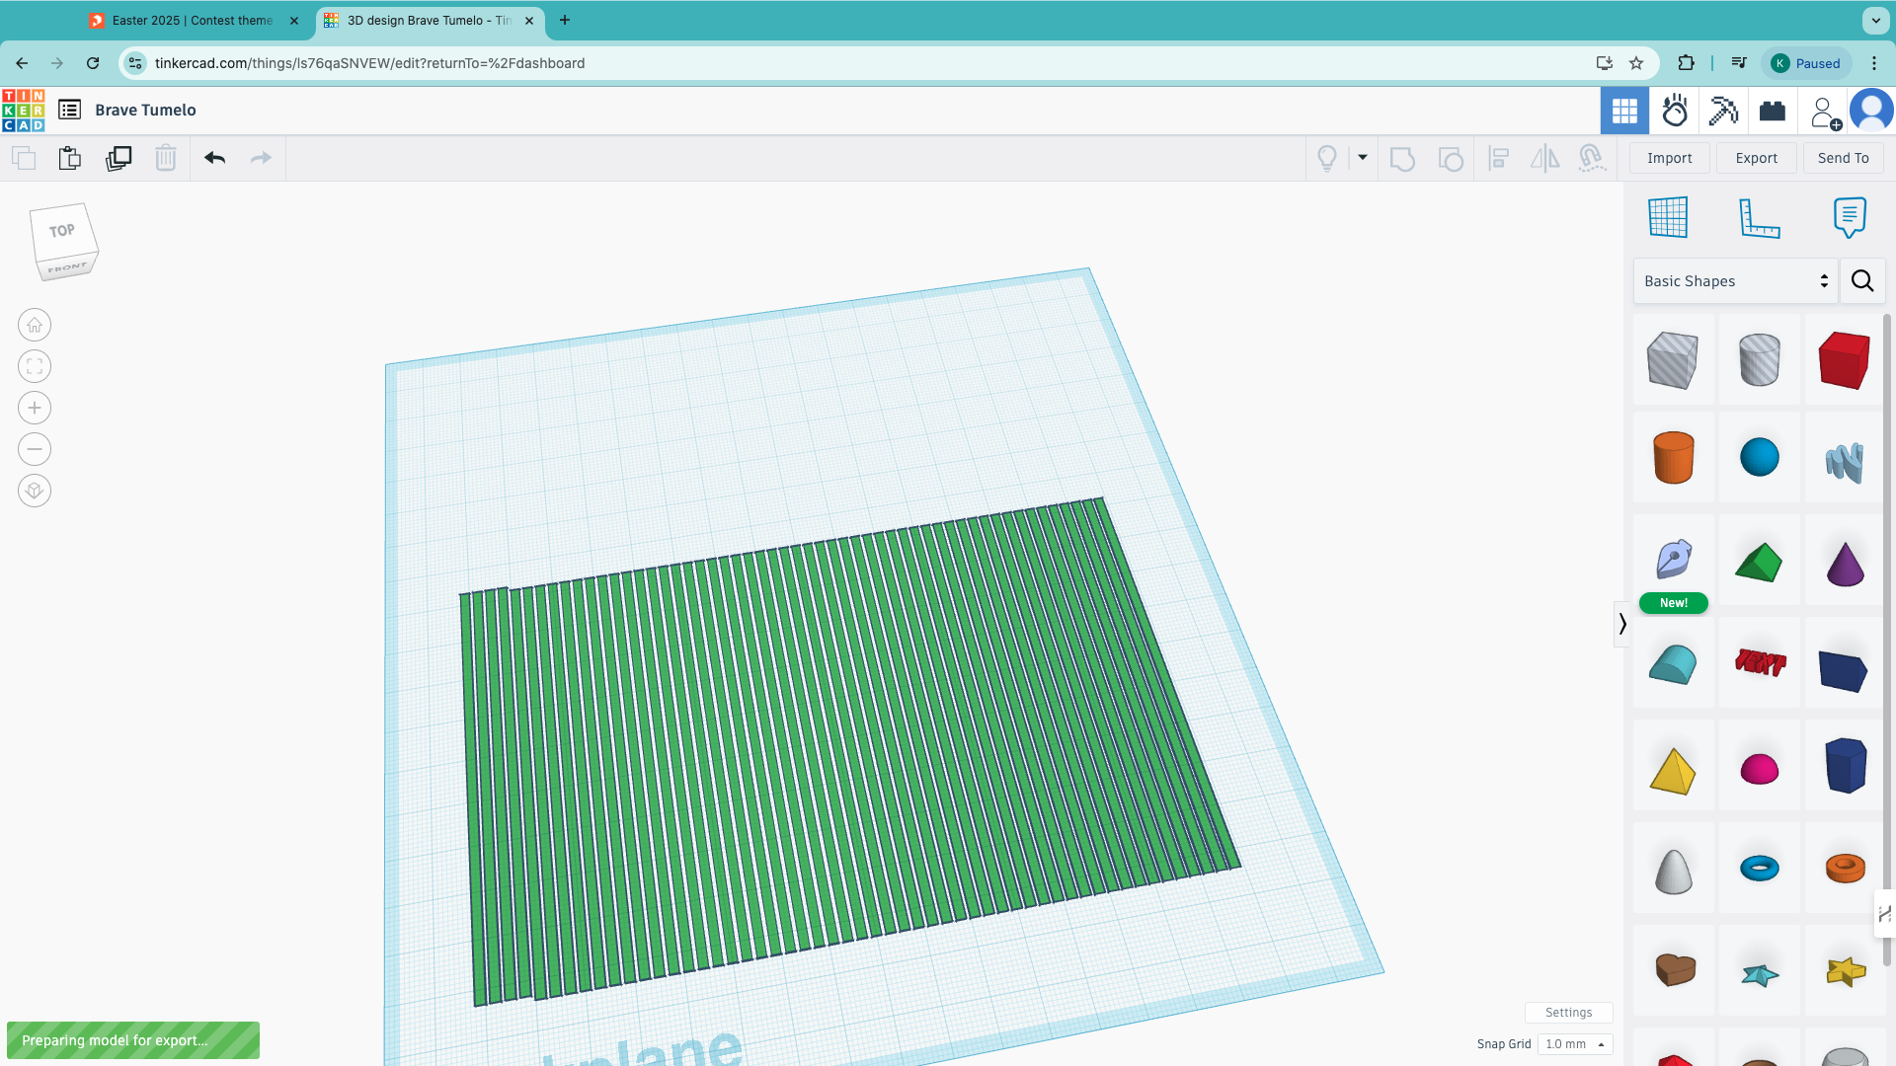This screenshot has height=1066, width=1896.
Task: Click the Align tool icon
Action: click(x=1498, y=158)
